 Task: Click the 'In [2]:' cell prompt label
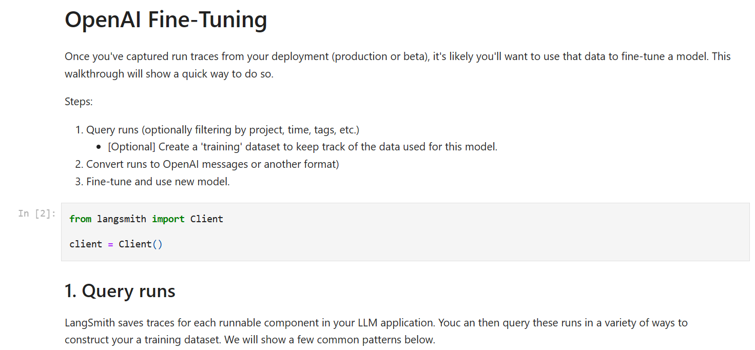pos(37,213)
